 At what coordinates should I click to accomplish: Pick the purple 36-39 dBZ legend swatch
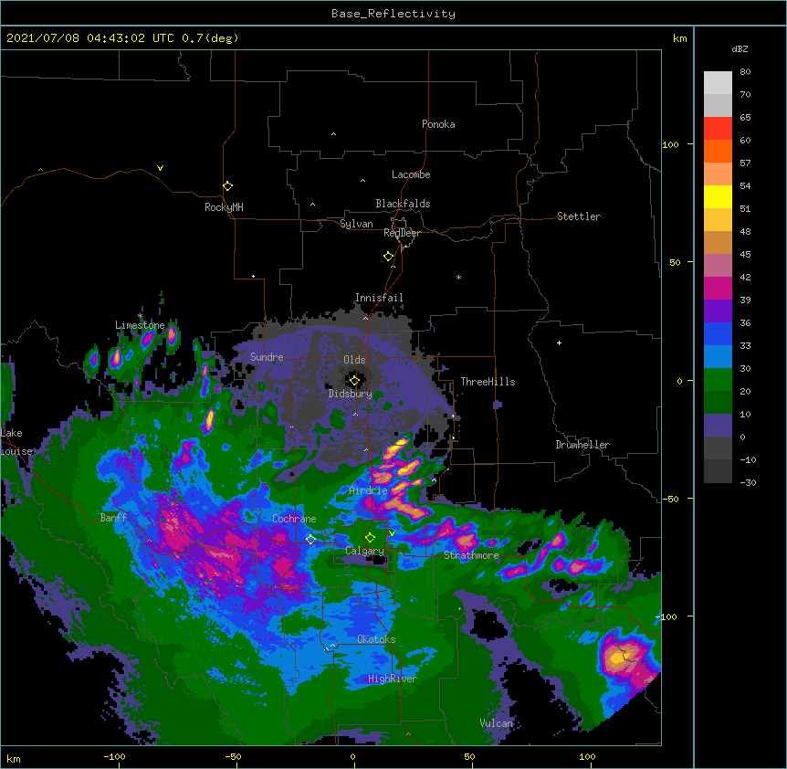(718, 311)
